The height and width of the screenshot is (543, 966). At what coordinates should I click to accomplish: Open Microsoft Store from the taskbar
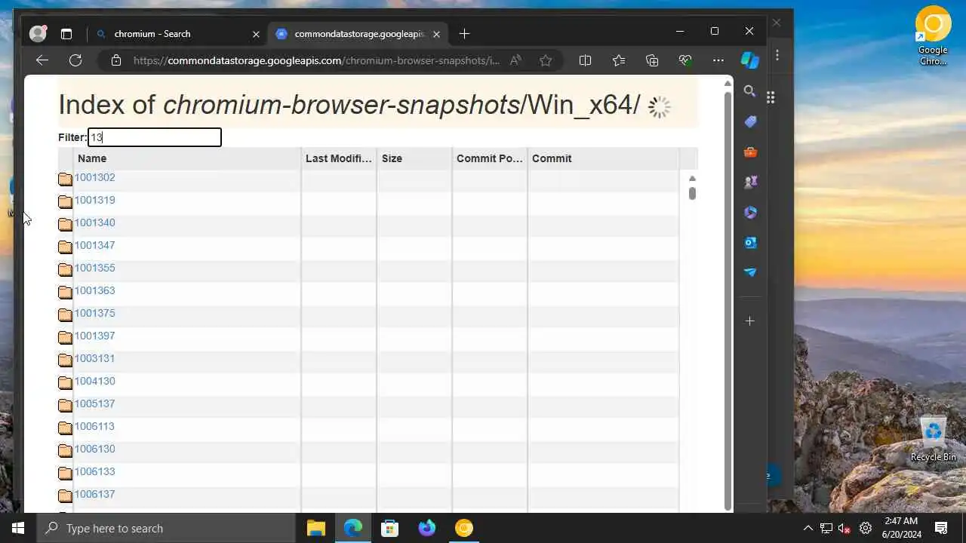pos(389,528)
